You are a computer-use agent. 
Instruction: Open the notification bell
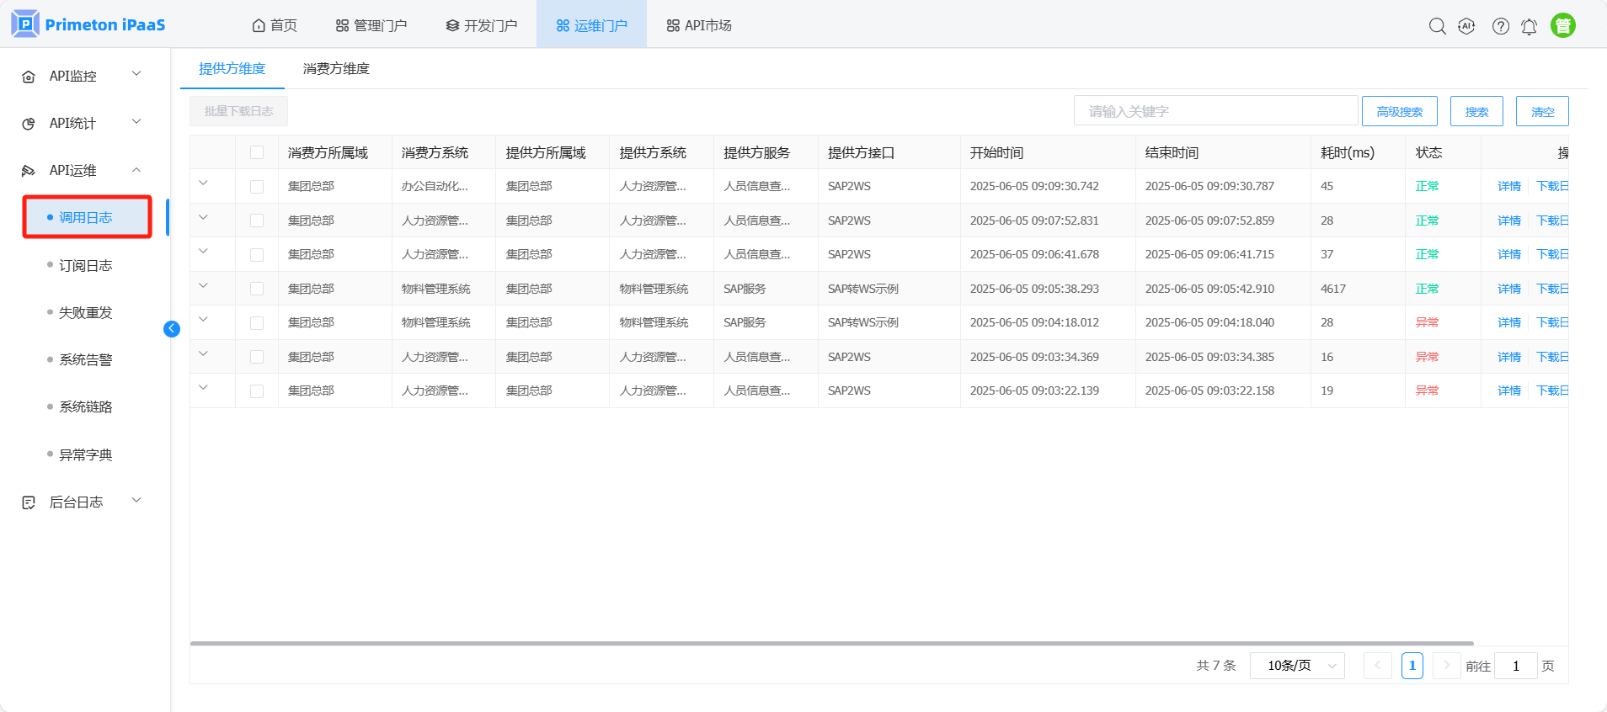1529,27
